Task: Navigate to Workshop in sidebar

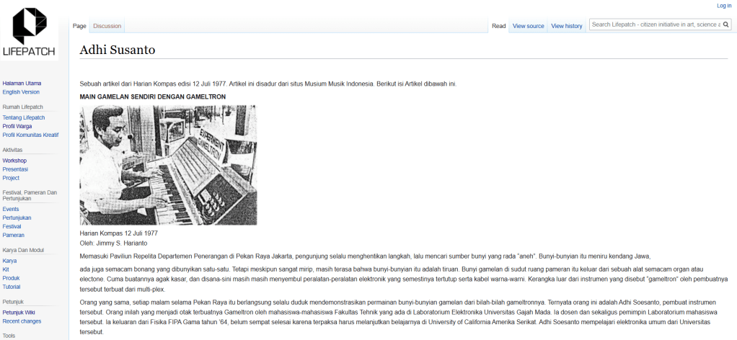Action: (14, 161)
